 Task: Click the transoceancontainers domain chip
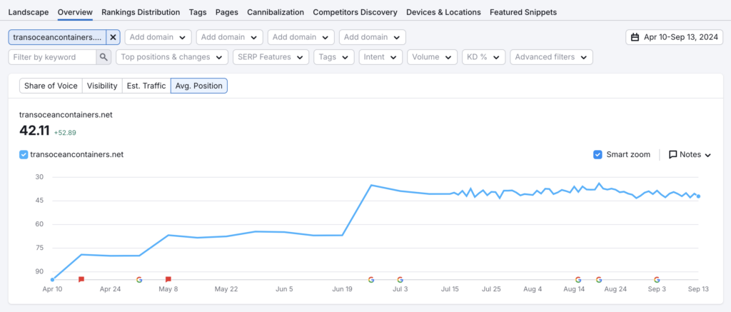(57, 37)
